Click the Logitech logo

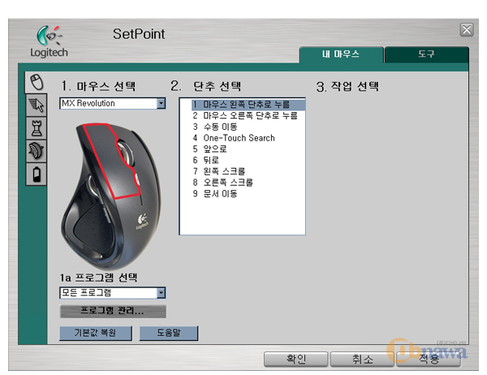tap(49, 41)
